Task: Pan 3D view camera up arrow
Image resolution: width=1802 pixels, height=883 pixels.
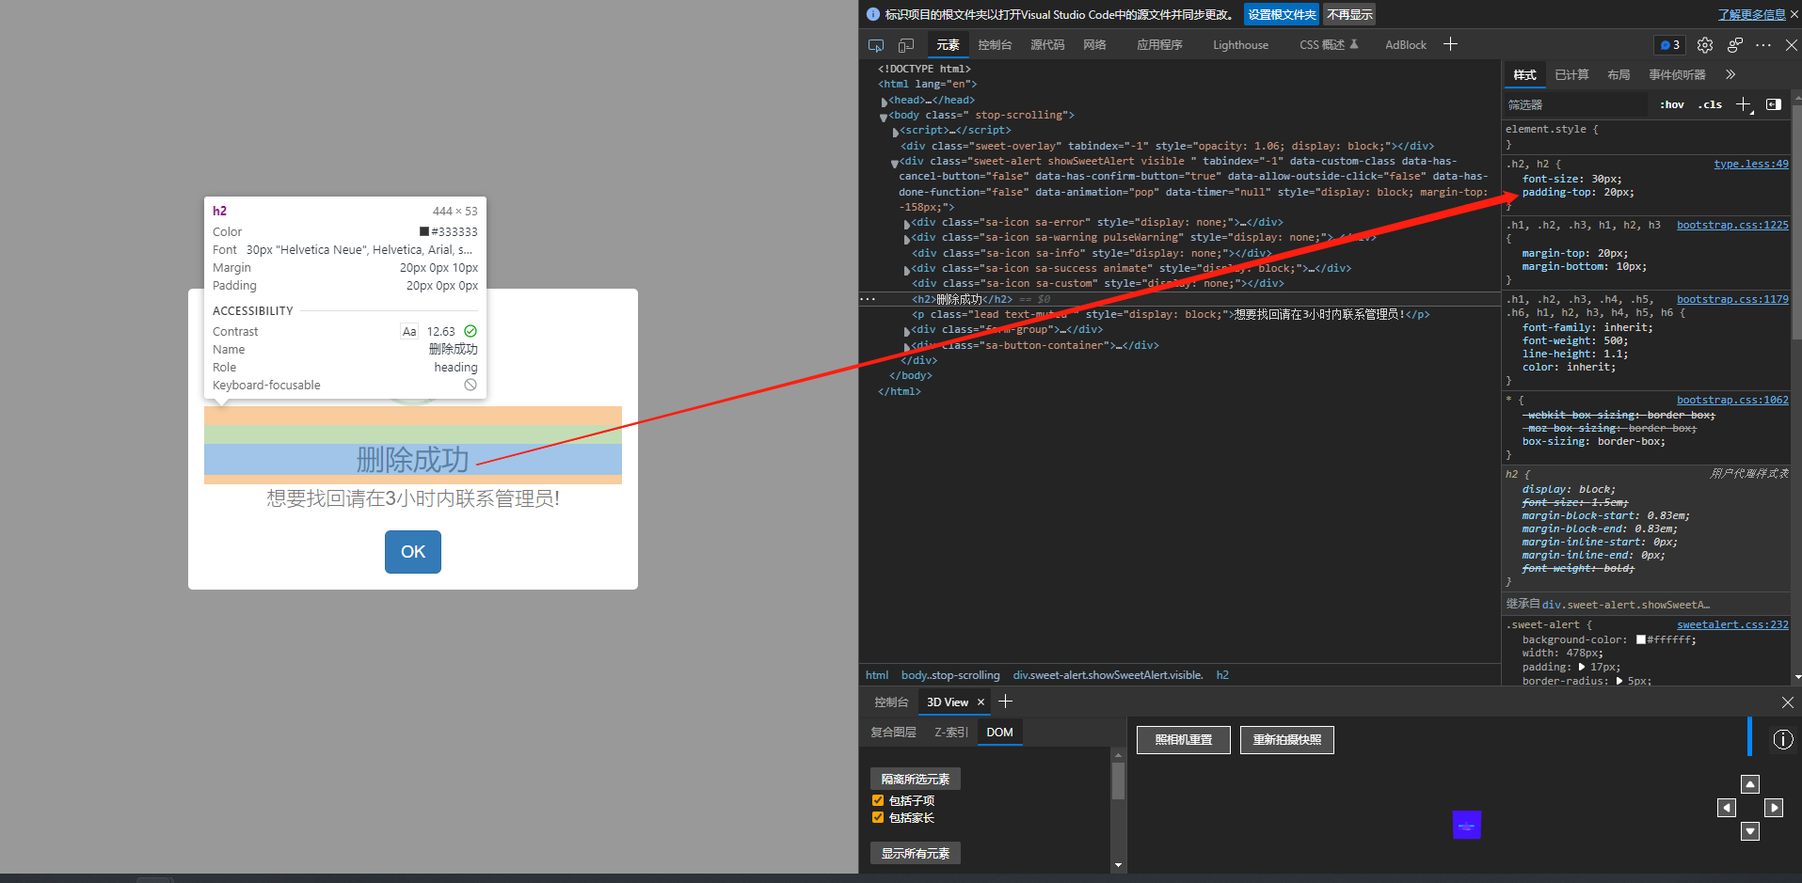Action: tap(1750, 784)
